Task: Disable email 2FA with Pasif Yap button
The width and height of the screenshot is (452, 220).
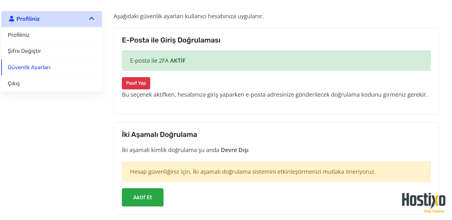Action: 136,83
